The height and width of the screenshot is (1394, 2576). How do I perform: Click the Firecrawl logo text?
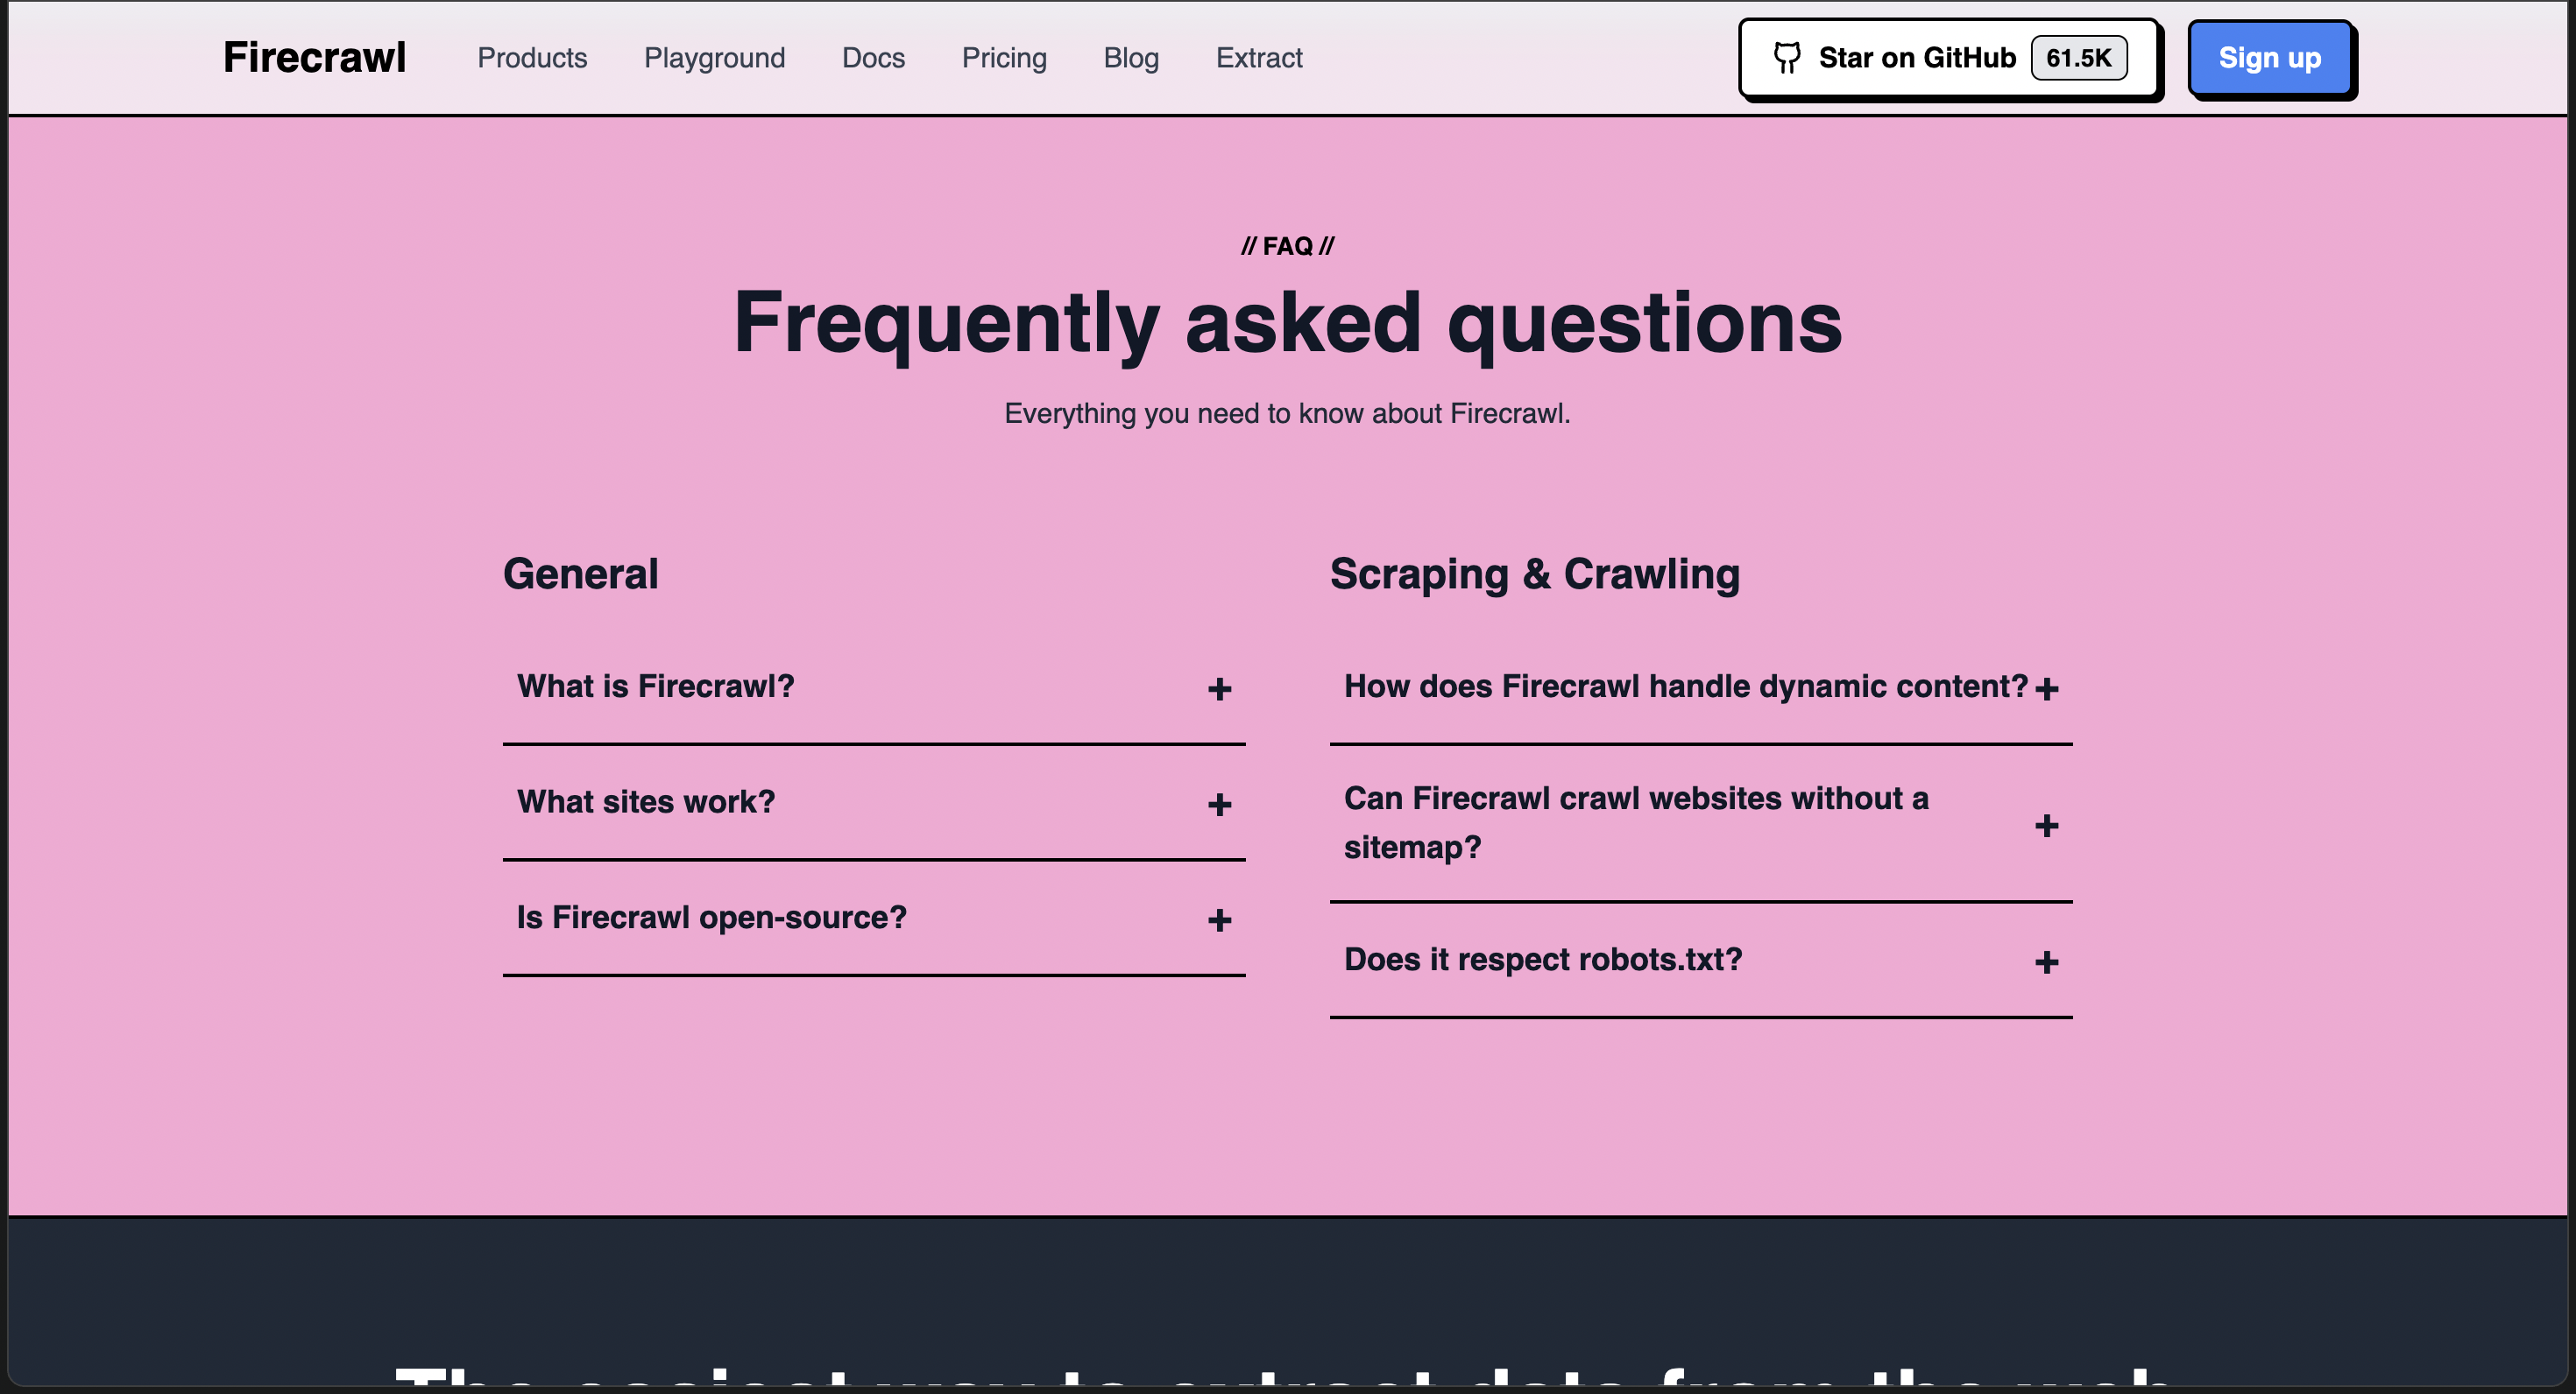(314, 58)
